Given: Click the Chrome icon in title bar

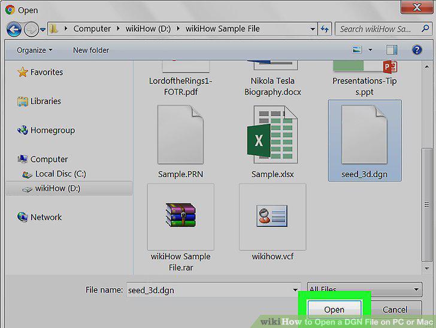Looking at the screenshot, I should [10, 10].
